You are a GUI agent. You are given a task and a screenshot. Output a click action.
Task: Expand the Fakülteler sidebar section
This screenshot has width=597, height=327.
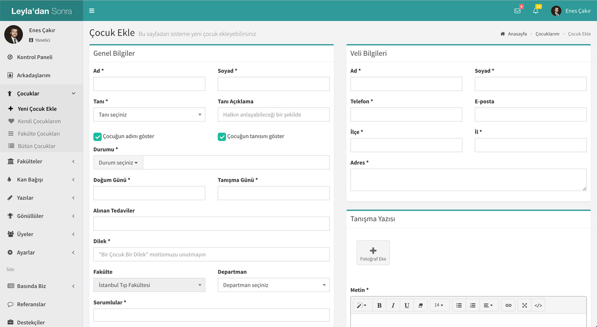pyautogui.click(x=41, y=161)
